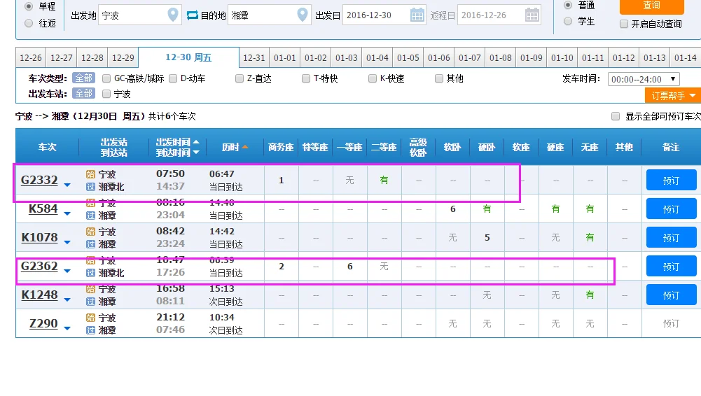Open train number G2332 link
This screenshot has width=701, height=396.
coord(39,181)
